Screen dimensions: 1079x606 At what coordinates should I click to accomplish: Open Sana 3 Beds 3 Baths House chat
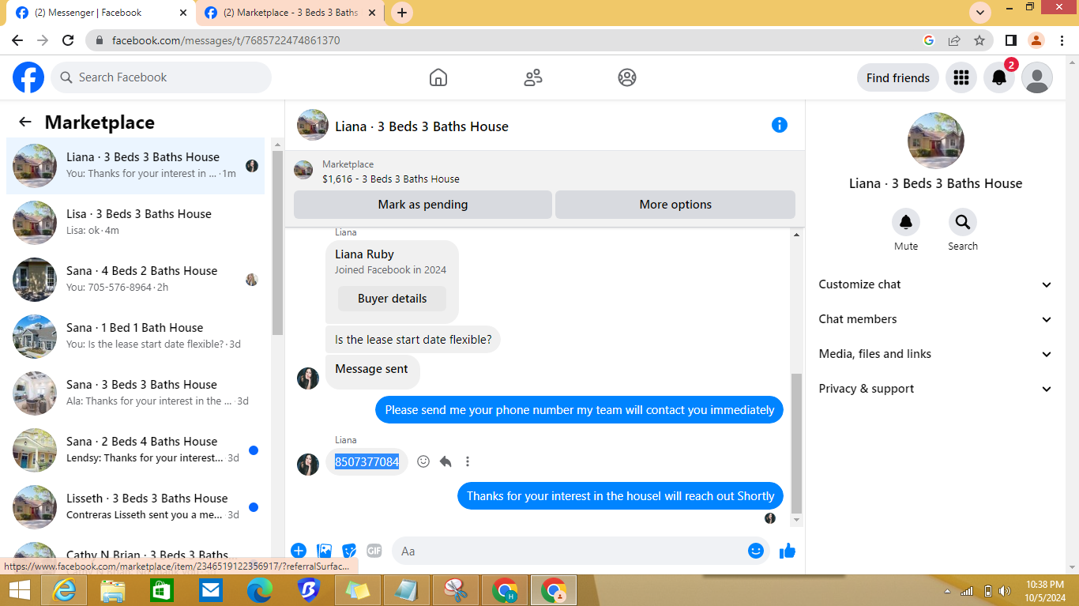[x=136, y=393]
